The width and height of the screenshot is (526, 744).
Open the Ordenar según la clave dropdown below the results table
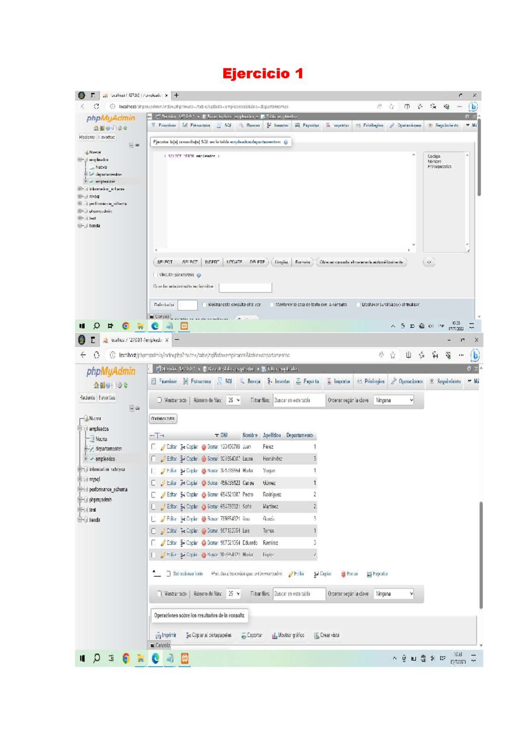click(x=394, y=594)
